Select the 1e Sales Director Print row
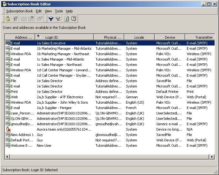This screenshot has width=219, height=175. [50, 92]
